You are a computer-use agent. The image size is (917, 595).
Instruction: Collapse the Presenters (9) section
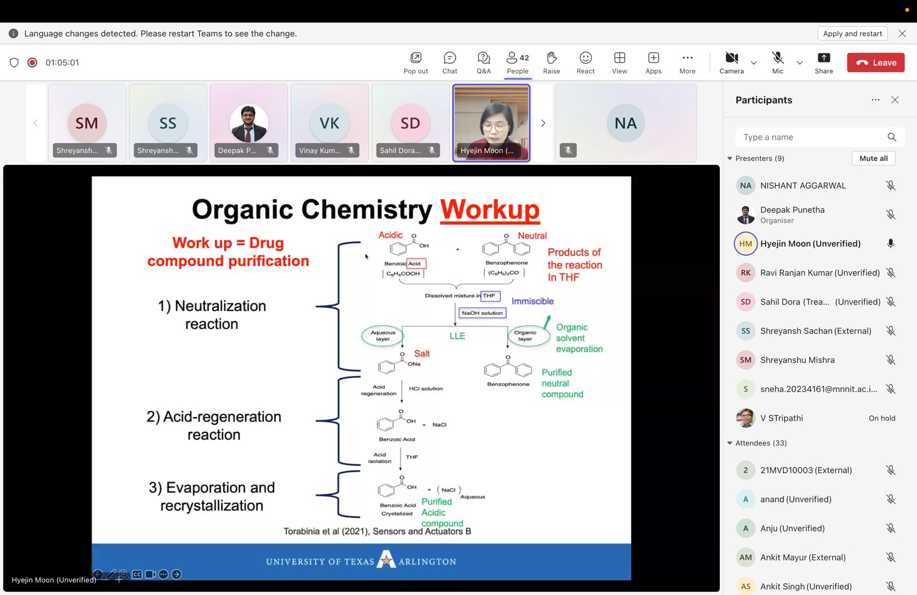click(x=730, y=159)
